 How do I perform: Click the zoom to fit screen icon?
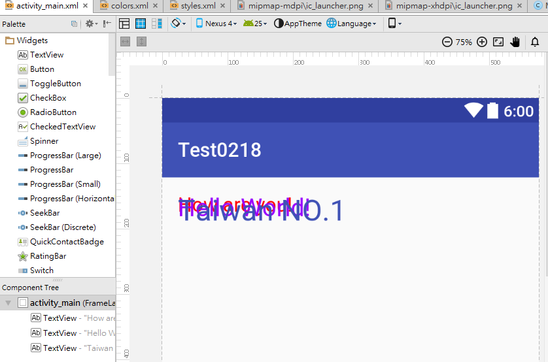click(x=498, y=42)
